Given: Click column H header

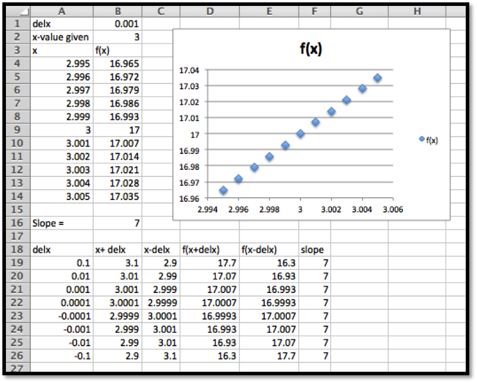Looking at the screenshot, I should click(x=417, y=12).
